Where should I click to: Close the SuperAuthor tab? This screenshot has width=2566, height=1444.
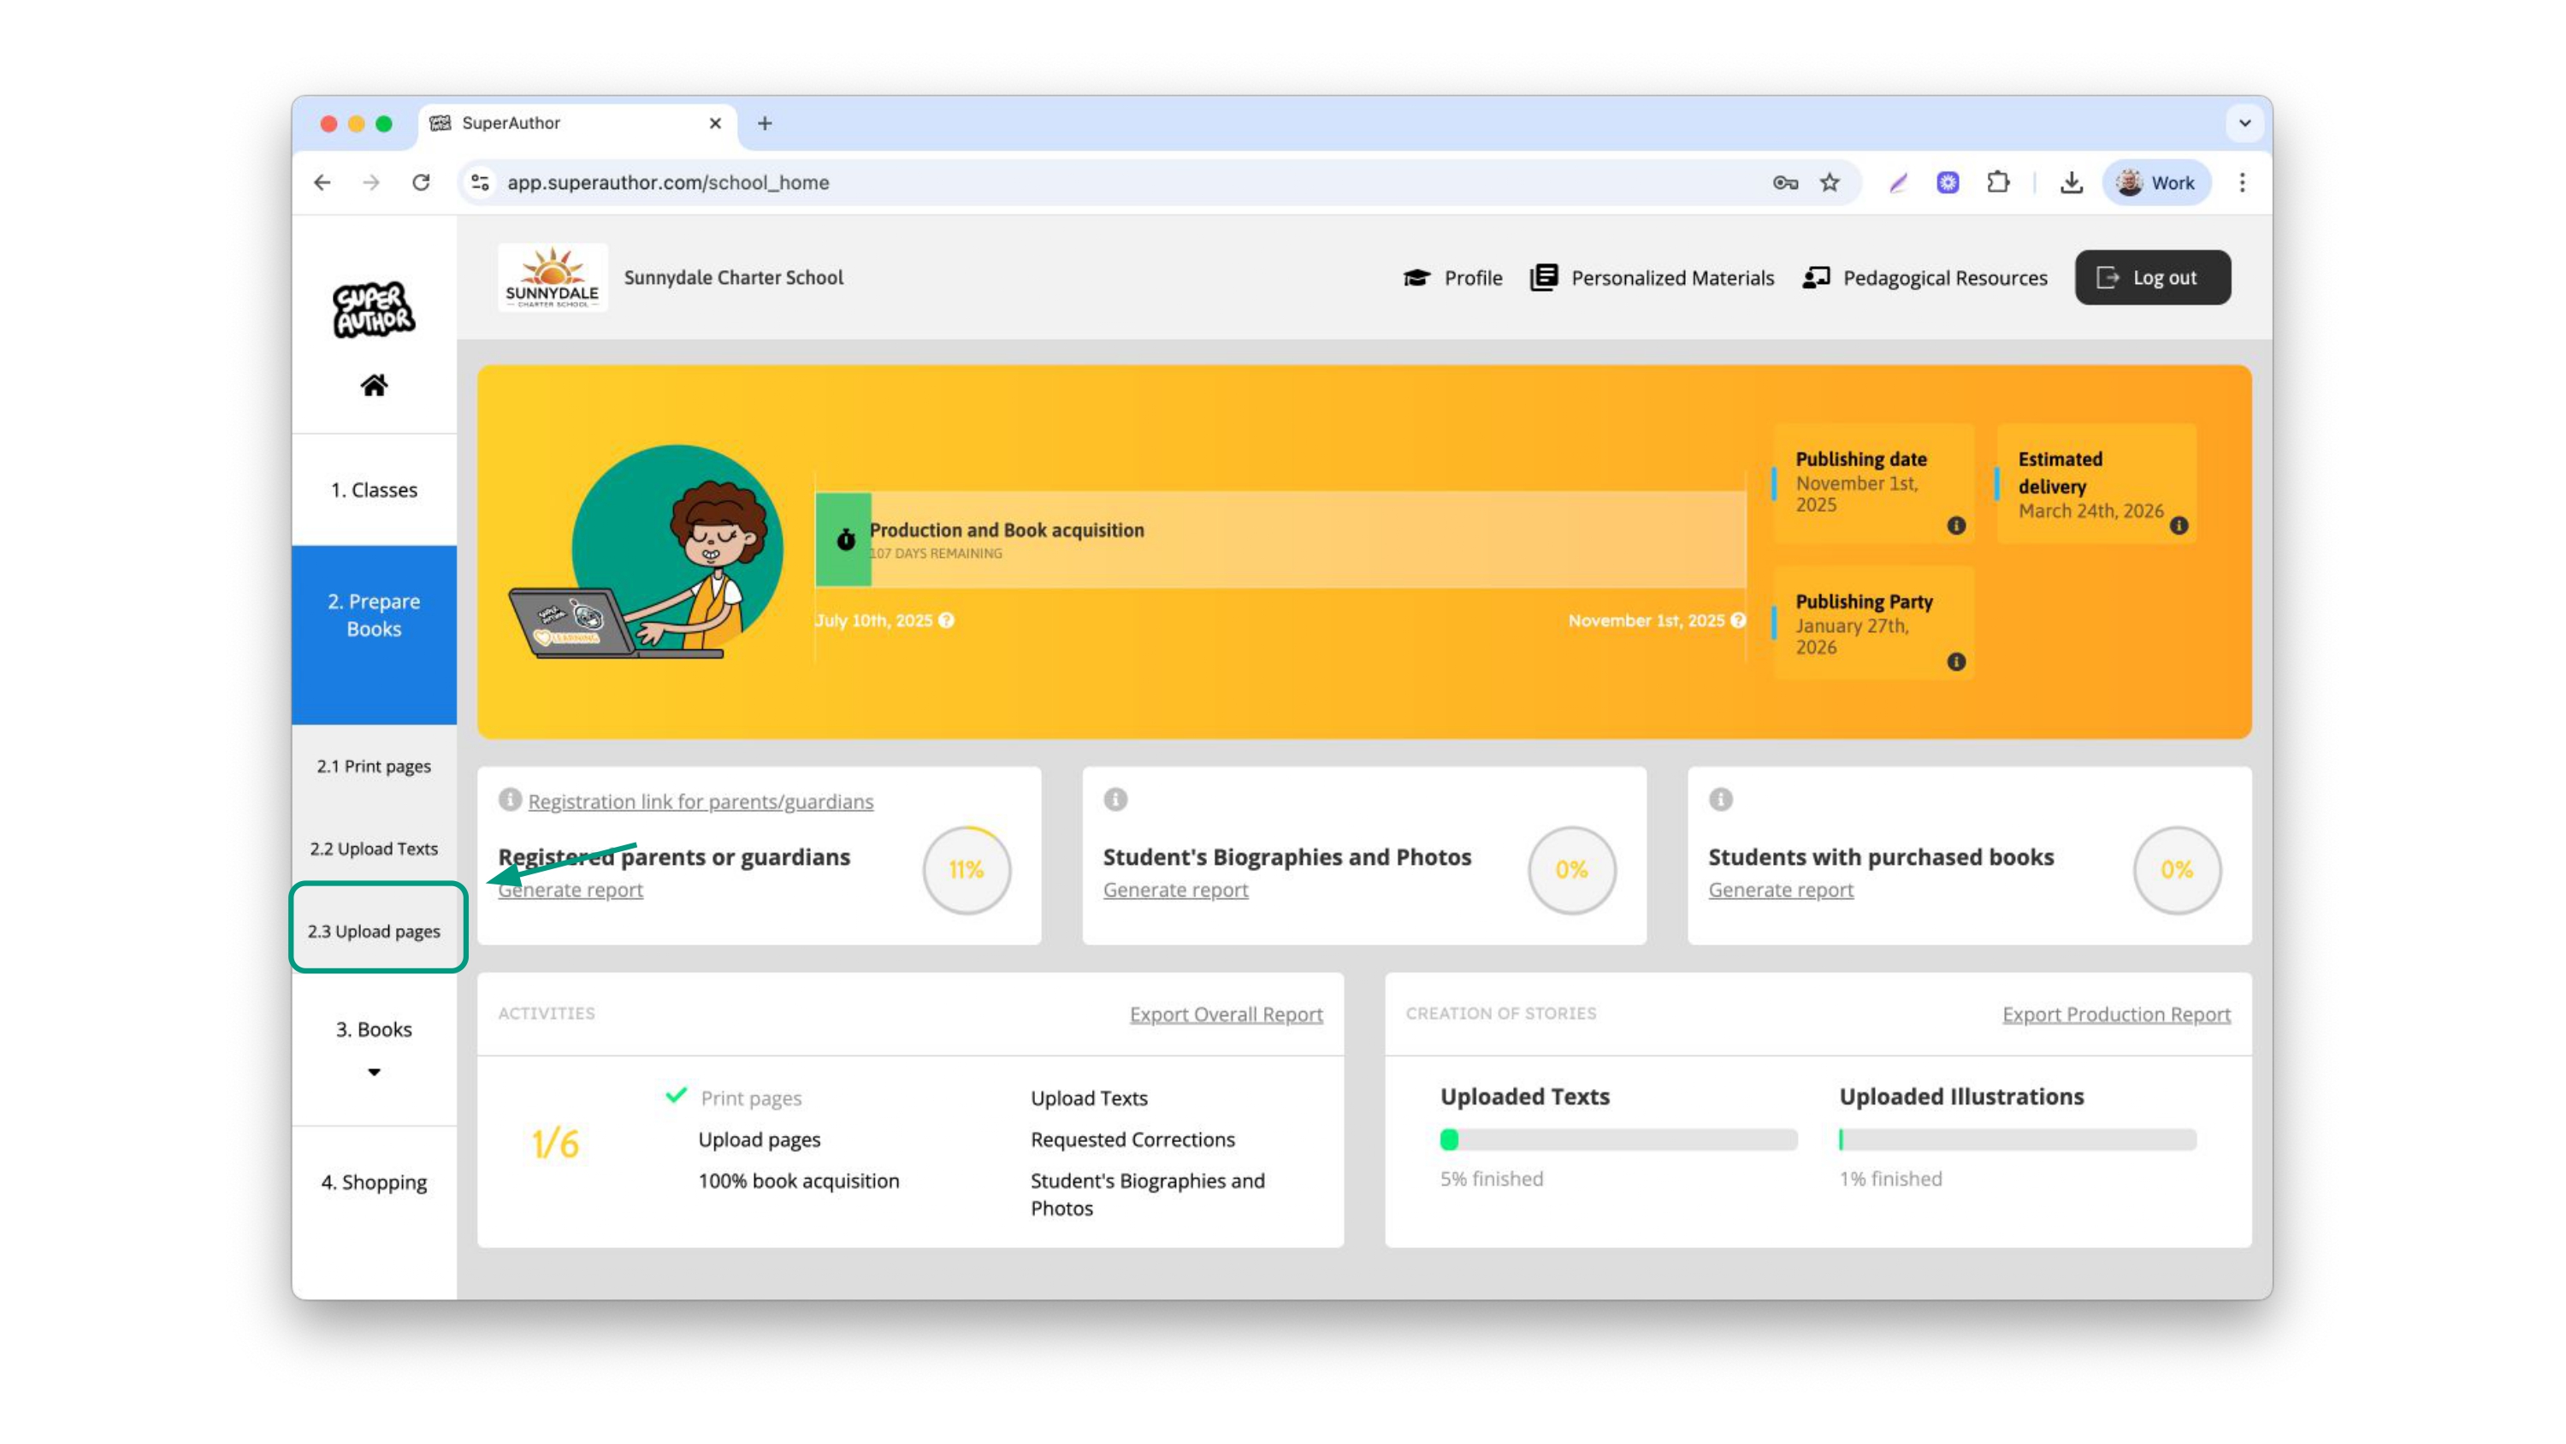(715, 122)
